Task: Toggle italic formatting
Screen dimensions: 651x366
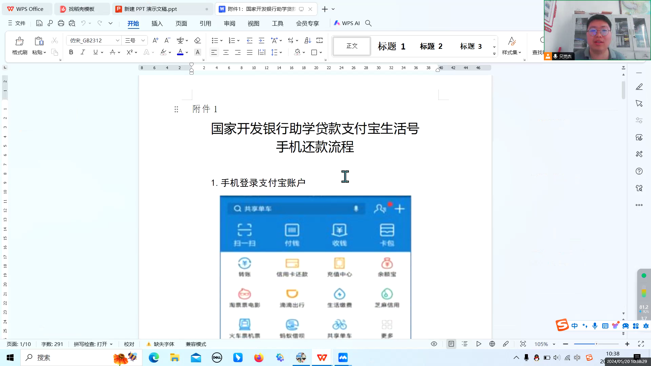Action: [83, 52]
